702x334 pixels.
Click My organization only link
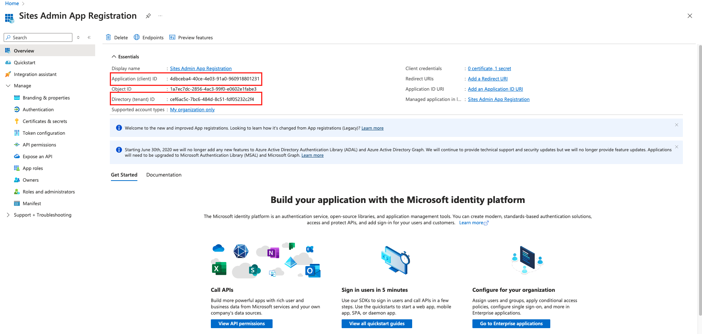click(192, 109)
